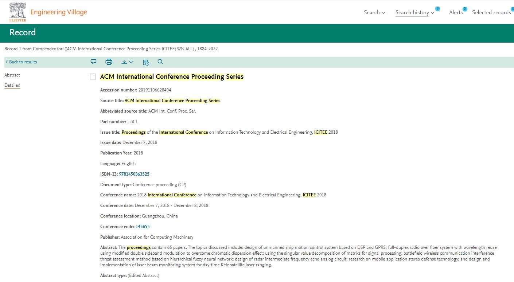
Task: Click the abstract paragraph text
Action: [x=298, y=256]
